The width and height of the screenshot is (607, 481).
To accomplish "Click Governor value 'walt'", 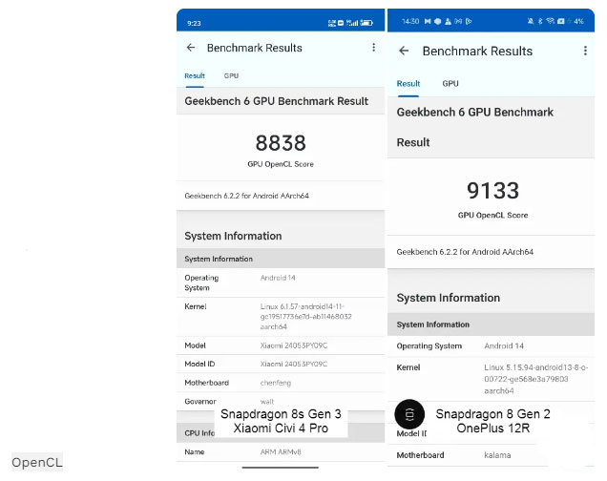I will coord(266,402).
